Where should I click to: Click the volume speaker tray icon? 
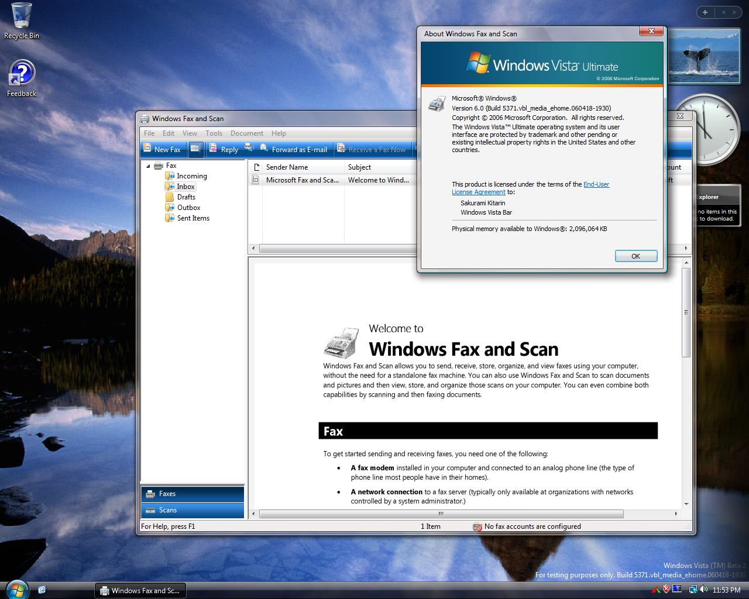(703, 590)
